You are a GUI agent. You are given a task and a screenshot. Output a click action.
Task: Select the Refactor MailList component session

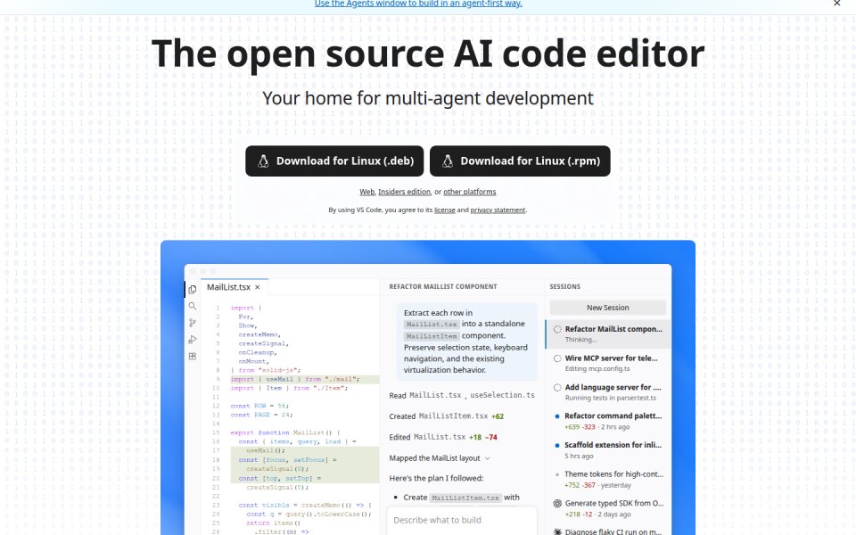click(x=607, y=333)
